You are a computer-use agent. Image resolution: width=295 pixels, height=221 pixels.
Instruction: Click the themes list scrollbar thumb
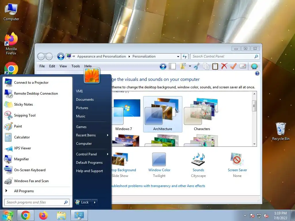(254, 106)
